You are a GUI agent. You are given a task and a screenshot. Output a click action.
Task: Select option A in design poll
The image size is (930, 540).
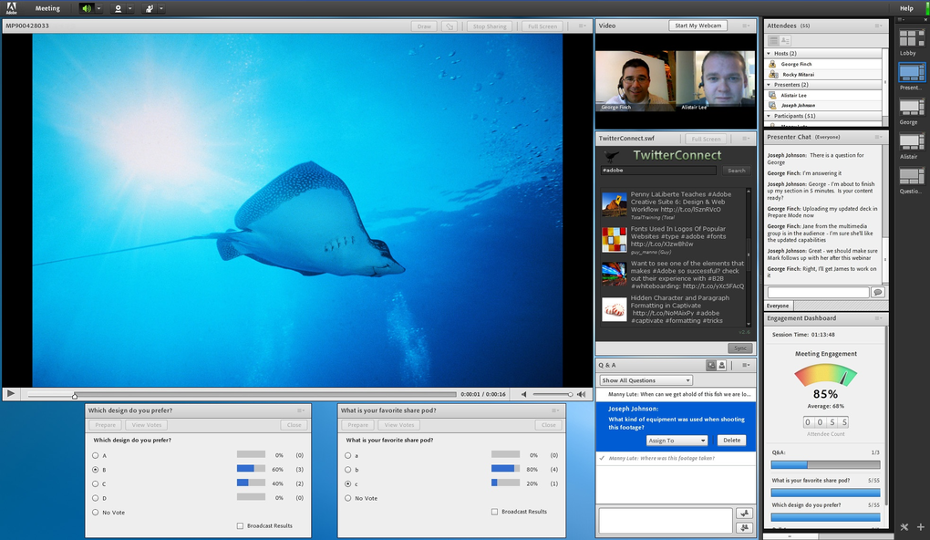click(x=95, y=454)
